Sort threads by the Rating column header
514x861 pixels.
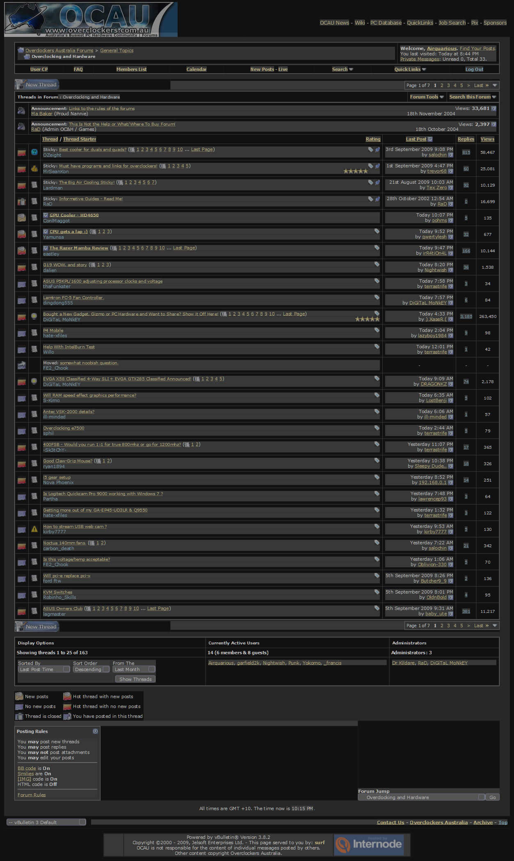373,139
